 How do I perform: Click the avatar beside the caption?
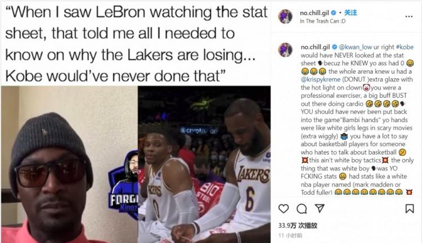click(285, 50)
